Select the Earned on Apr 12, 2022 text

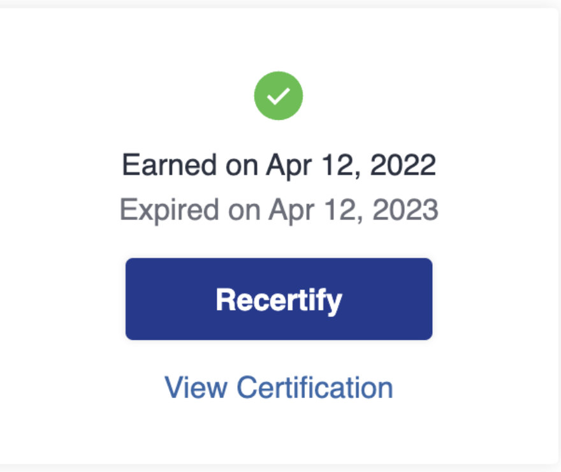[279, 165]
